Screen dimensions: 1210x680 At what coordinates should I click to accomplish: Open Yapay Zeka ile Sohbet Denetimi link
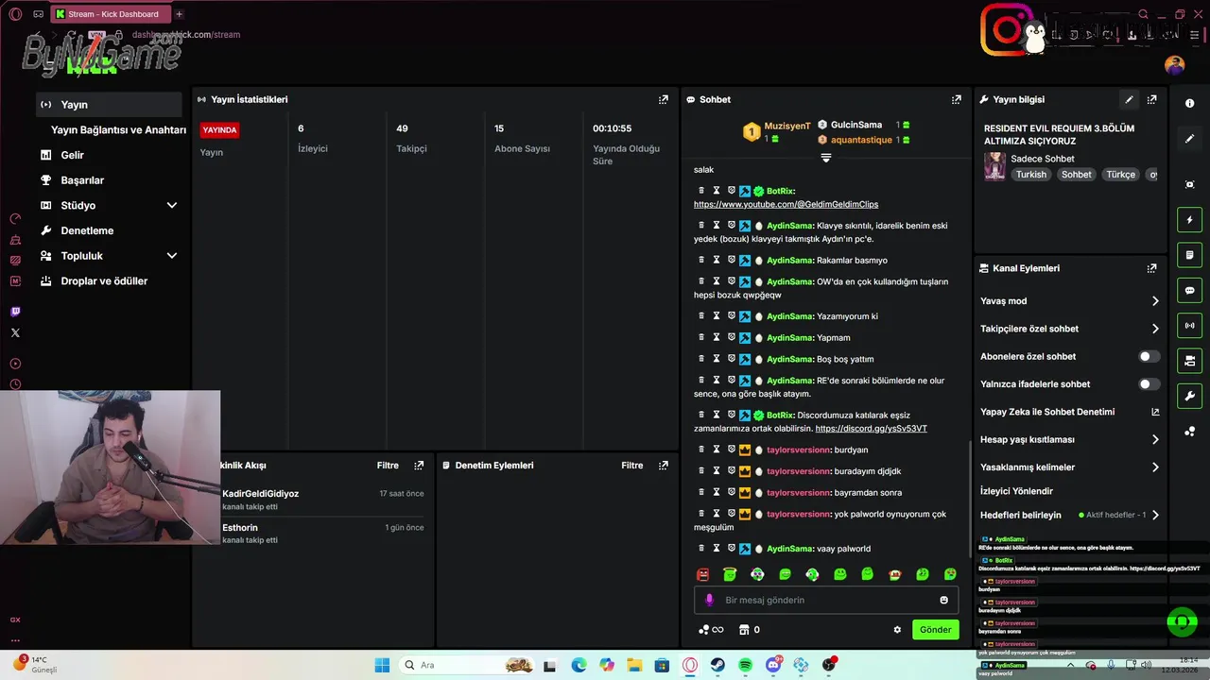pos(1069,412)
